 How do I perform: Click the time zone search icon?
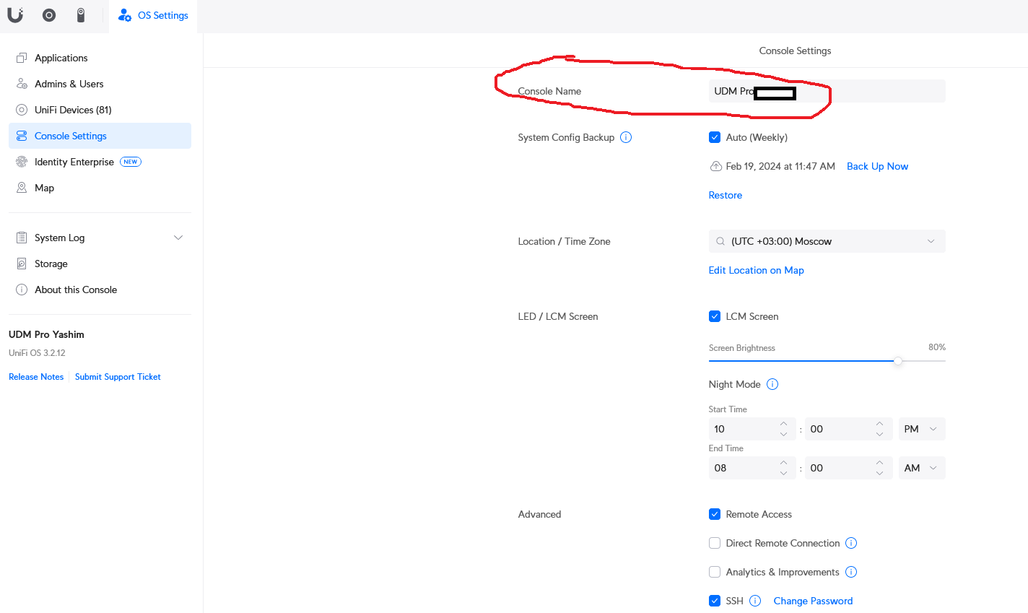pos(720,241)
